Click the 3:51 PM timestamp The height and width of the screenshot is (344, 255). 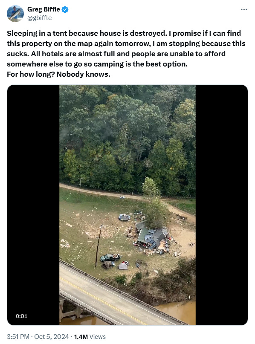18,337
